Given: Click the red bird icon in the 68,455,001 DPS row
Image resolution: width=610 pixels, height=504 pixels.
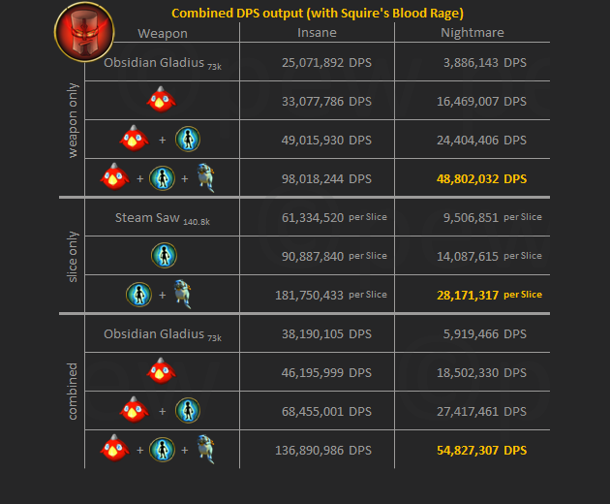Looking at the screenshot, I should tap(133, 410).
